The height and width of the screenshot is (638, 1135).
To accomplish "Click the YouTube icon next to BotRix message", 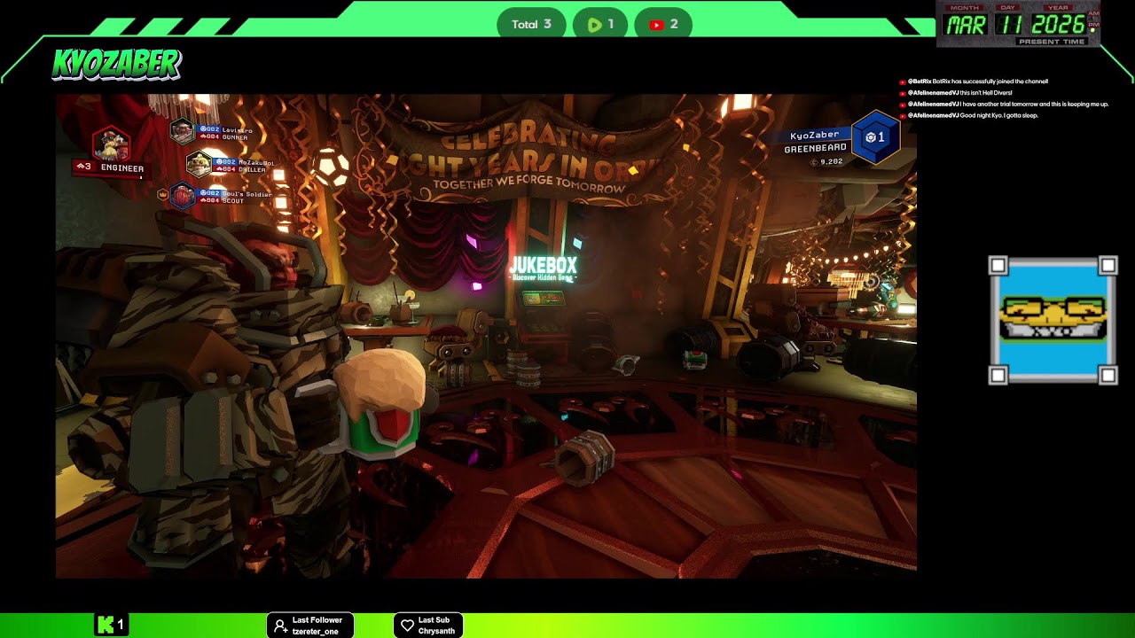I will tap(903, 82).
